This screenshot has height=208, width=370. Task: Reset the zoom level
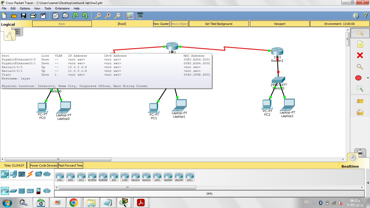coord(107,16)
